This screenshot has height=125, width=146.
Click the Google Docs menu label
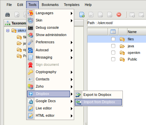[x=46, y=101]
